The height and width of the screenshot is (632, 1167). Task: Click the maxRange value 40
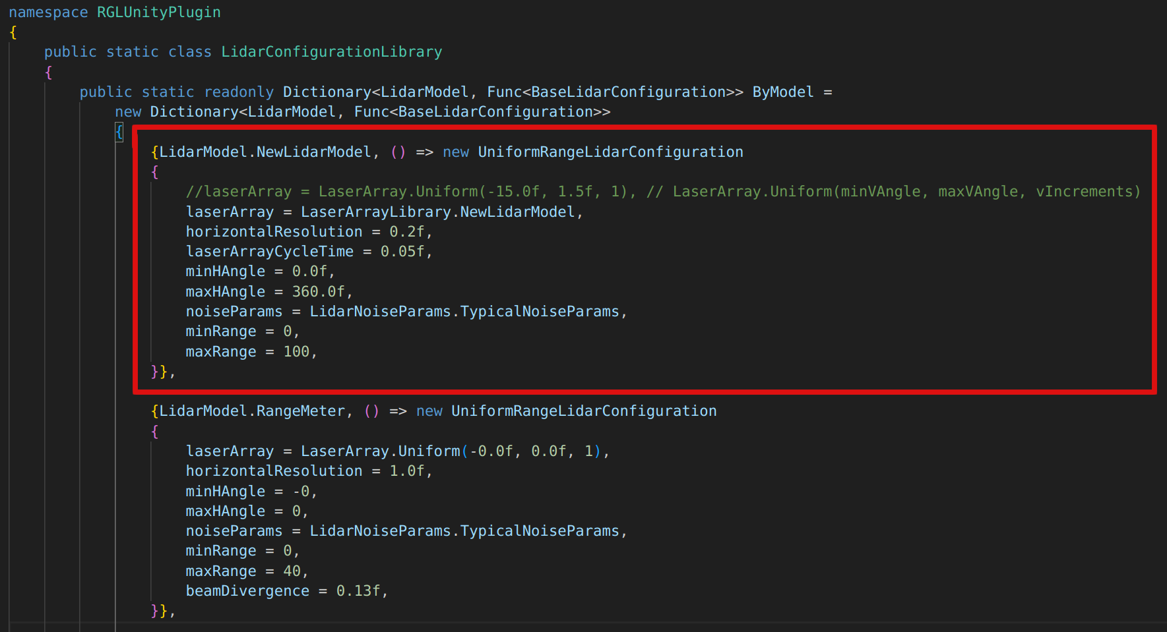coord(292,571)
